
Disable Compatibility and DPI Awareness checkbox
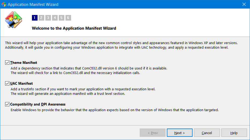tap(7, 104)
